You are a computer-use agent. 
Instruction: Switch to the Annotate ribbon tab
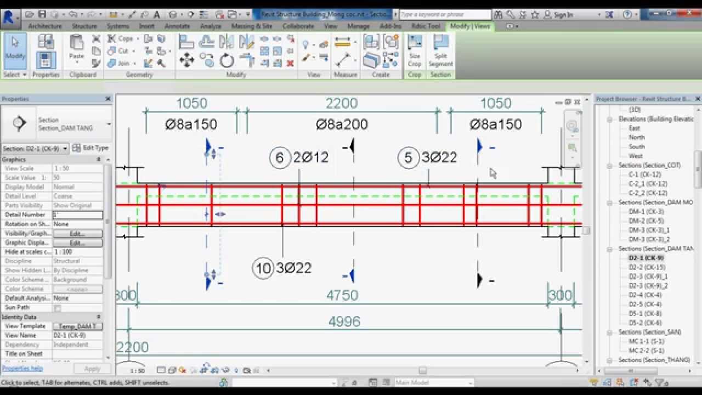click(x=177, y=26)
